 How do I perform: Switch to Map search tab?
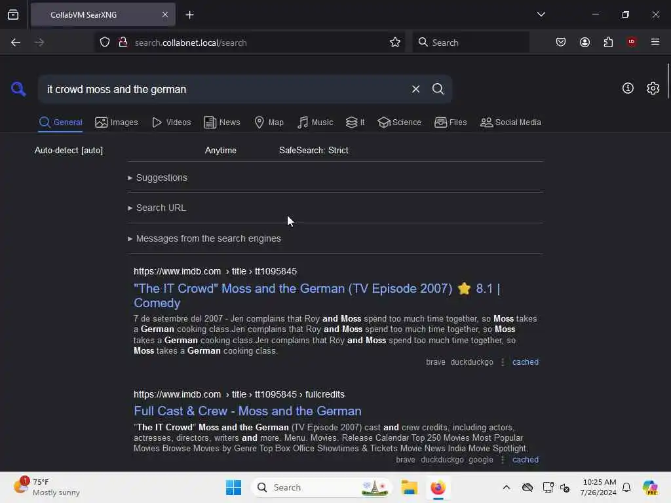pos(269,122)
